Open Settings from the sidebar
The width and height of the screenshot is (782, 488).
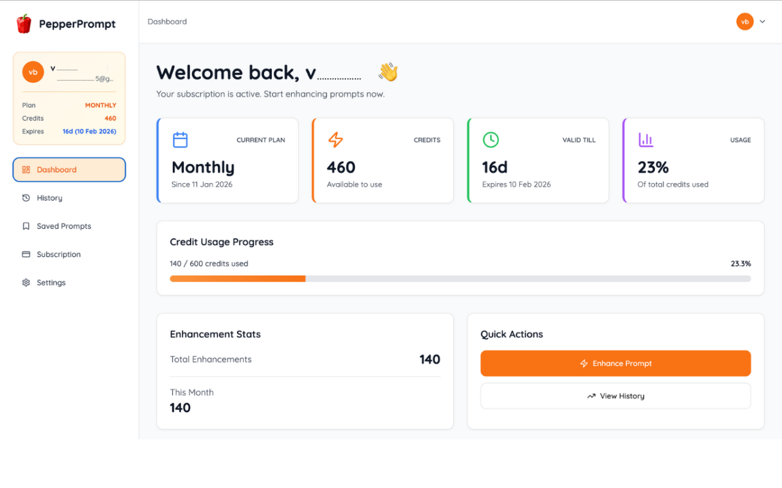coord(69,282)
